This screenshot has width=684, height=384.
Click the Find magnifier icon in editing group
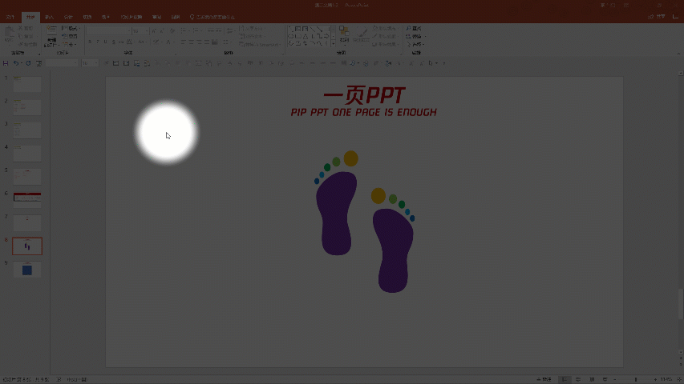[x=408, y=29]
